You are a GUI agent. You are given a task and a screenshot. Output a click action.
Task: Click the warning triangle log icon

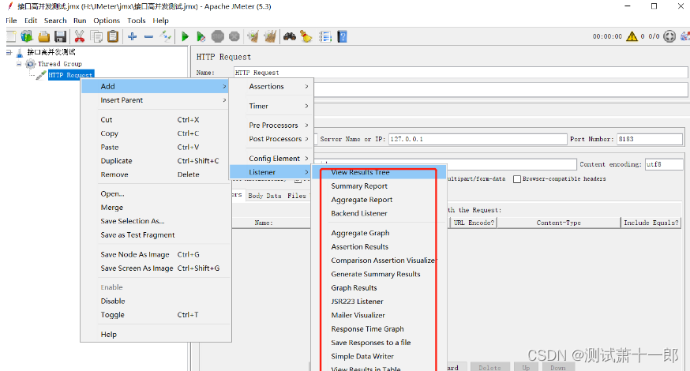tap(632, 36)
